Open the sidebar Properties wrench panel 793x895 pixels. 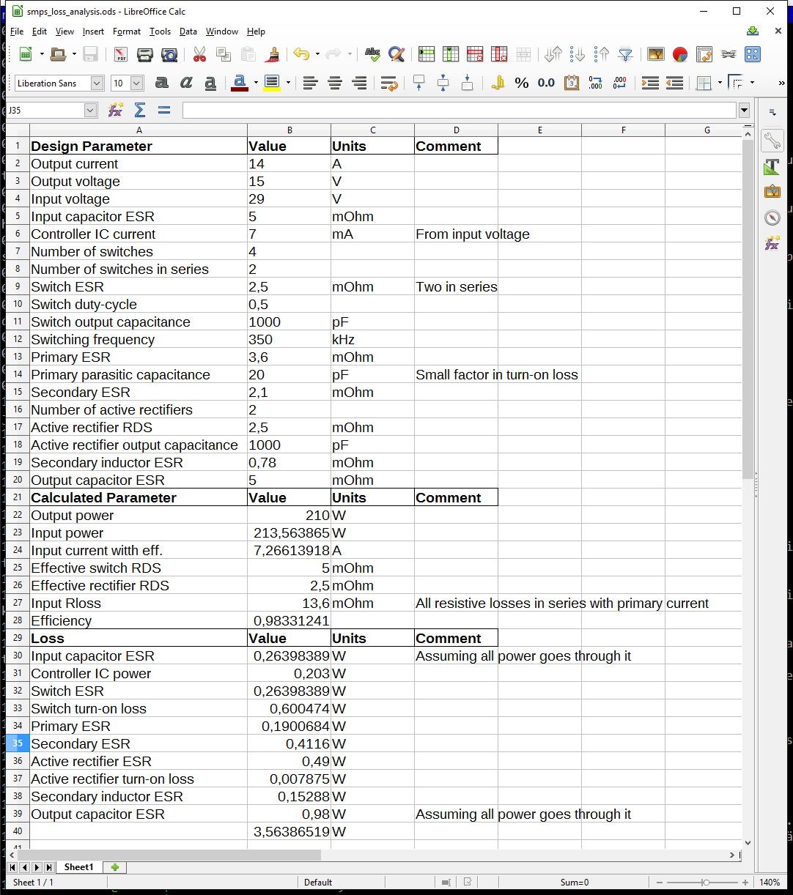click(772, 140)
